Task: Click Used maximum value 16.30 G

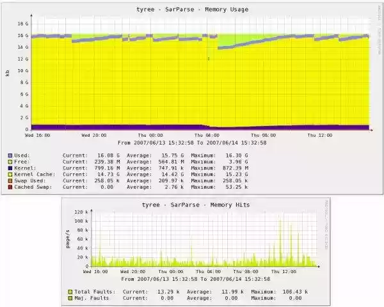Action: (x=237, y=155)
